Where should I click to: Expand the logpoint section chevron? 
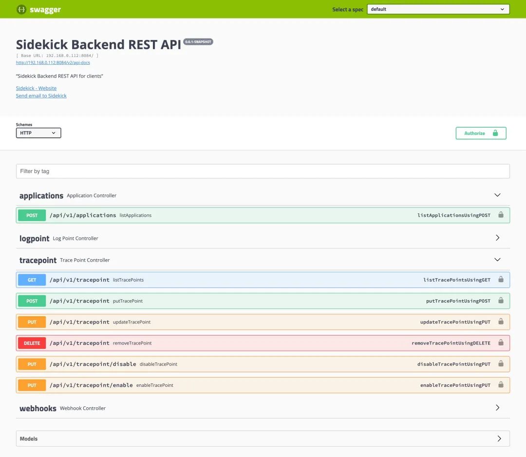click(x=497, y=238)
